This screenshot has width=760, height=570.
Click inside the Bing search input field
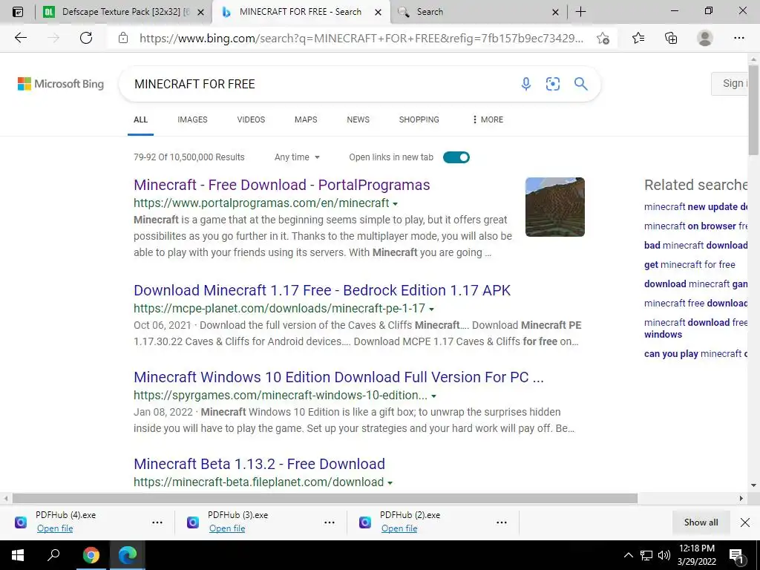pyautogui.click(x=320, y=84)
